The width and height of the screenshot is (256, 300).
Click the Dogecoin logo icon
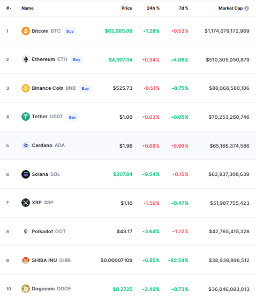coord(26,289)
